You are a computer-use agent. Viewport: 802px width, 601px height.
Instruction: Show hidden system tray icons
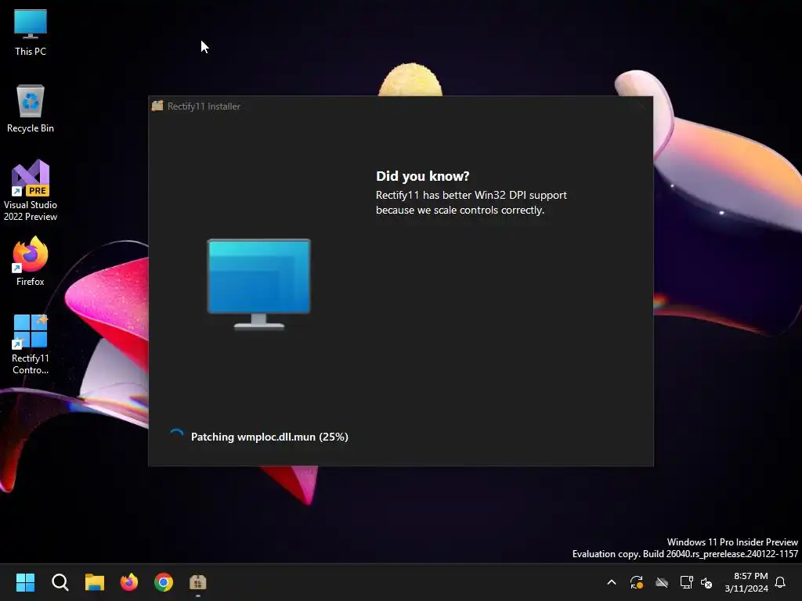pyautogui.click(x=611, y=582)
